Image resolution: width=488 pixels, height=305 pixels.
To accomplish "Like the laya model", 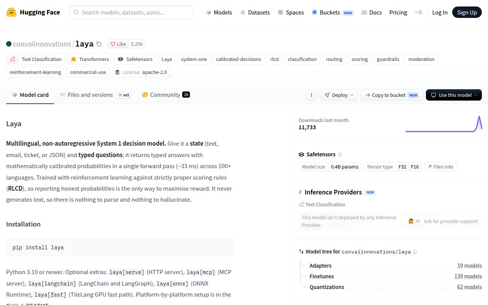I will 118,44.
